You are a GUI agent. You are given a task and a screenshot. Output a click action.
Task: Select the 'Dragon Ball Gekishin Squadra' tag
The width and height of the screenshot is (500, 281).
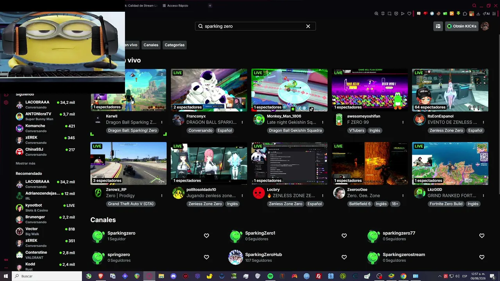pyautogui.click(x=295, y=131)
